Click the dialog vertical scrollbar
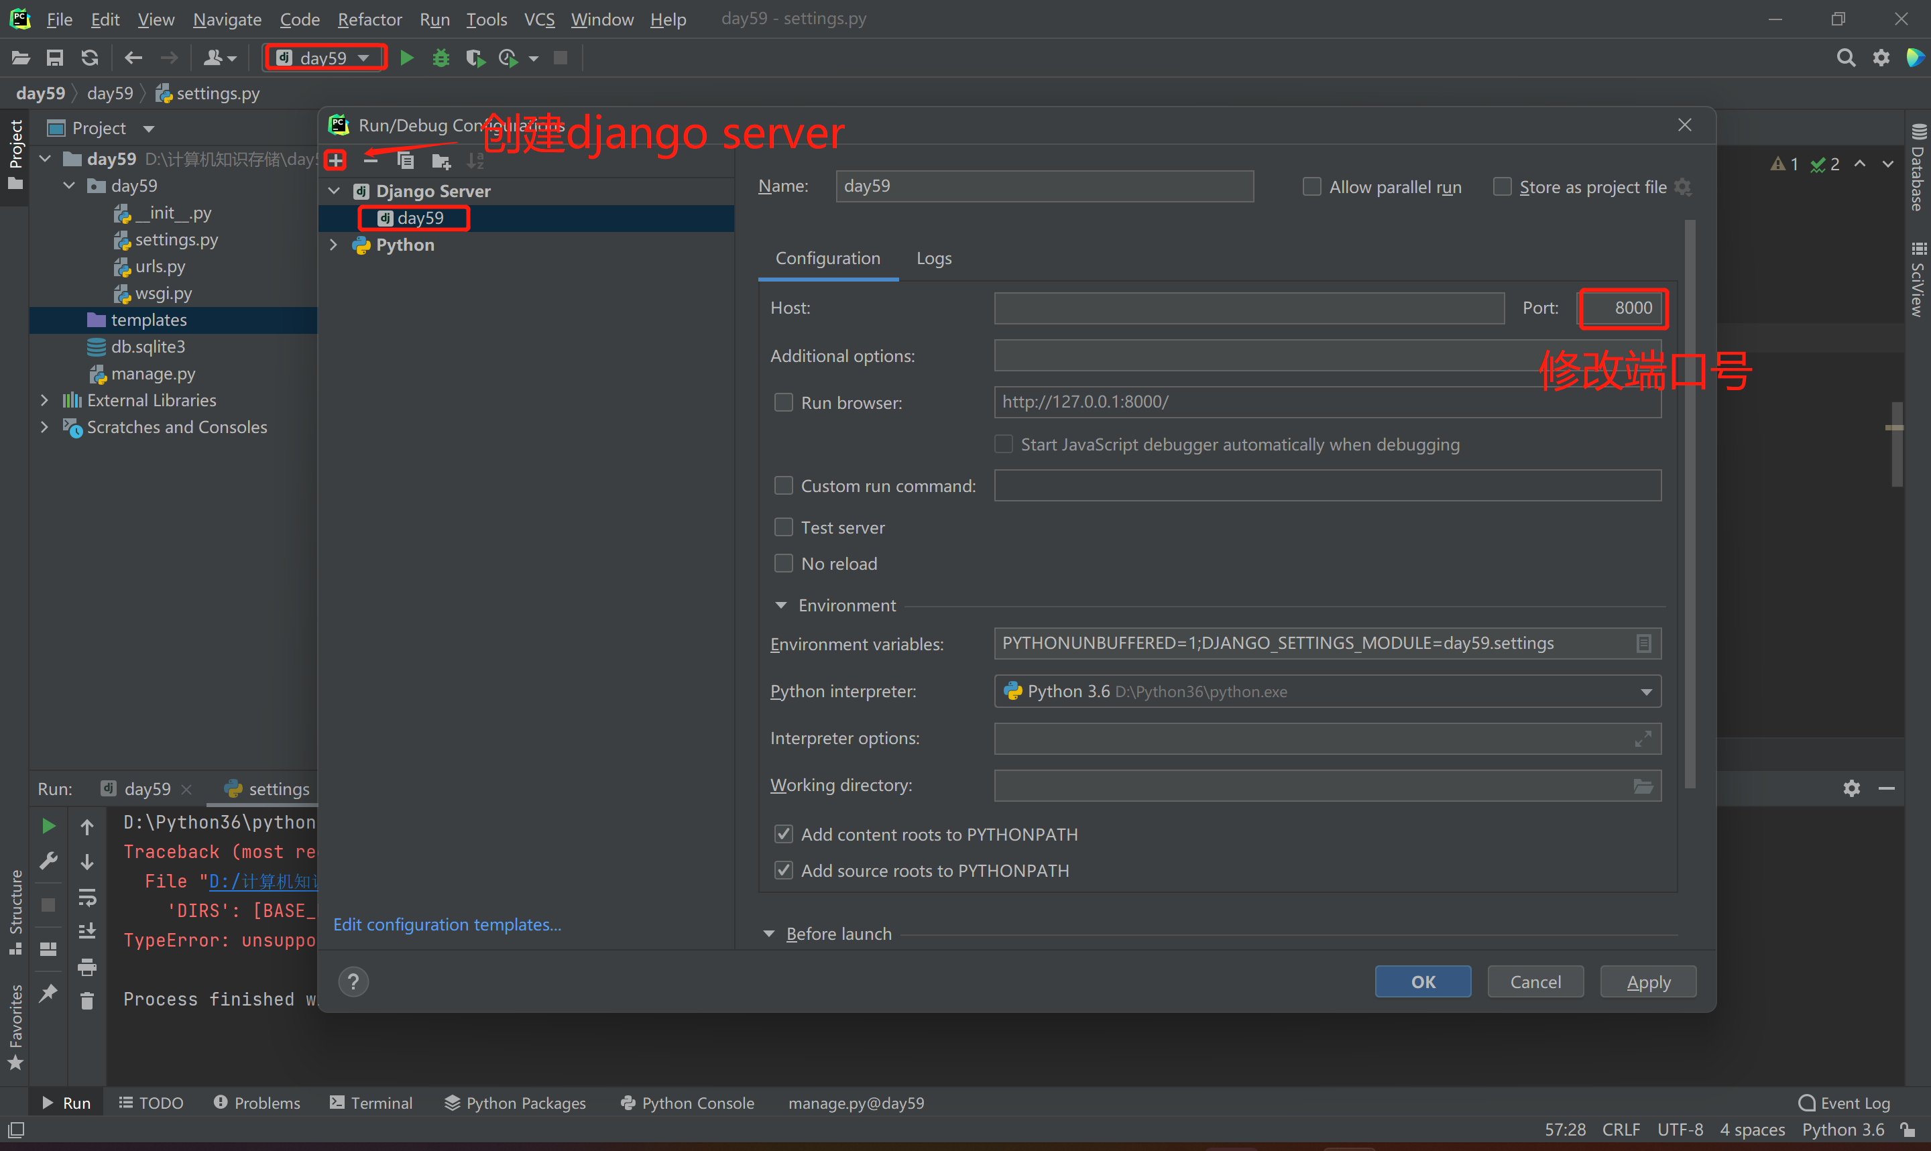1931x1151 pixels. (x=1690, y=504)
